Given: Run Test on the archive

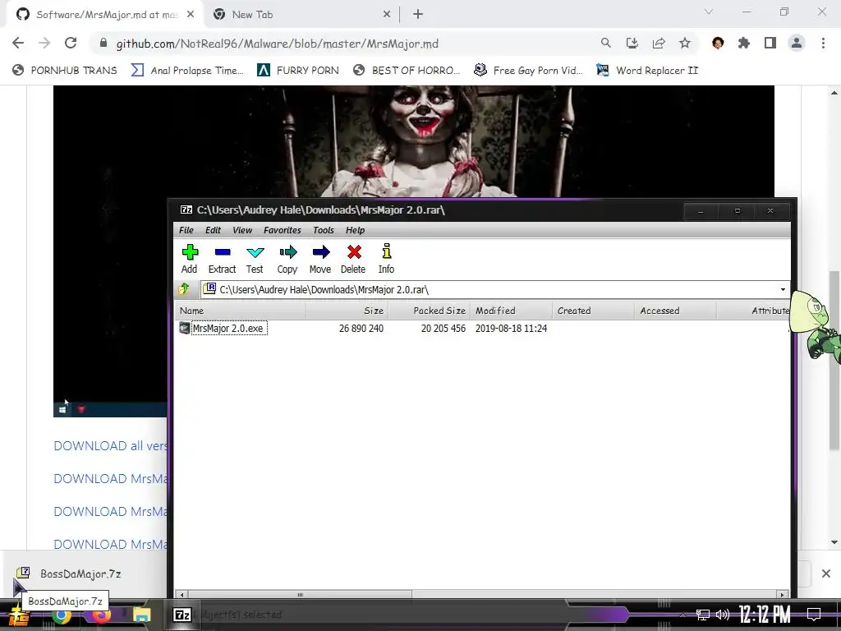Looking at the screenshot, I should pos(255,259).
